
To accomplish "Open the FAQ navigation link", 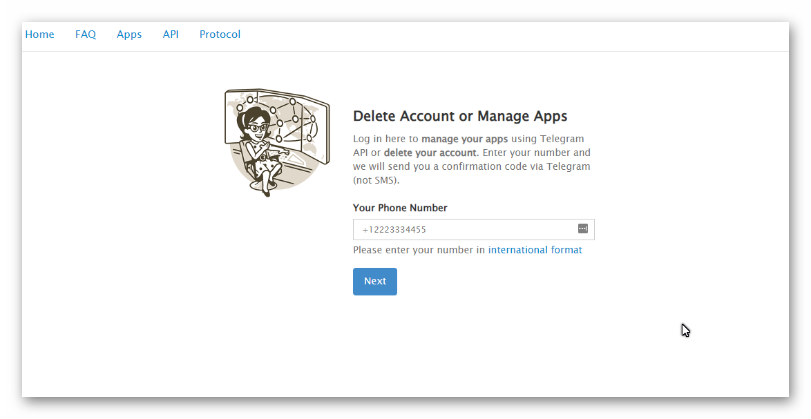I will click(86, 34).
